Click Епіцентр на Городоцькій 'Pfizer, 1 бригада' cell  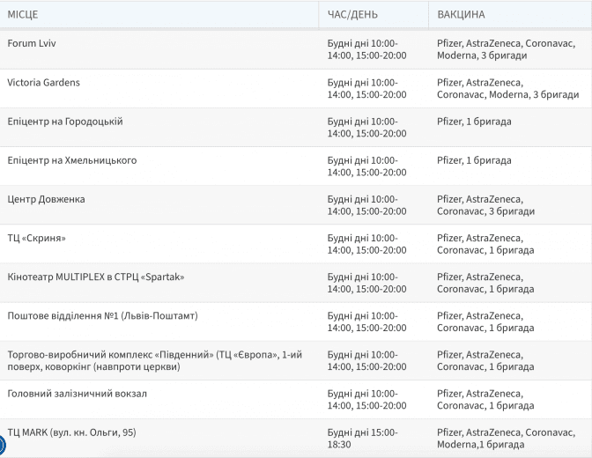pos(474,122)
